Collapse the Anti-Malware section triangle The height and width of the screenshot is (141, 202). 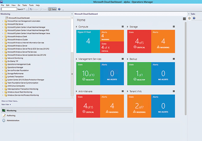(x=76, y=91)
